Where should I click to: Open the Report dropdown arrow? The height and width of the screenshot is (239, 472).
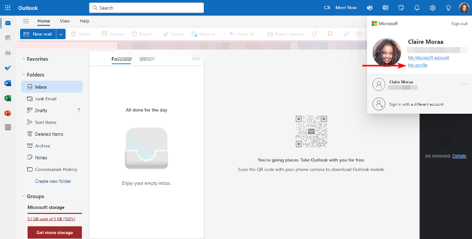[x=157, y=34]
